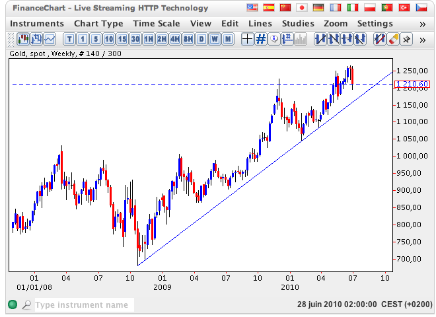Click the eraser tool icon

392,39
